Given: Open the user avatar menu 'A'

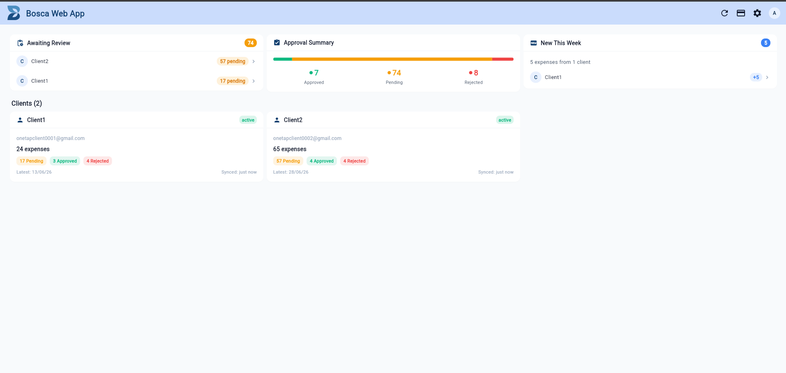Looking at the screenshot, I should tap(774, 13).
